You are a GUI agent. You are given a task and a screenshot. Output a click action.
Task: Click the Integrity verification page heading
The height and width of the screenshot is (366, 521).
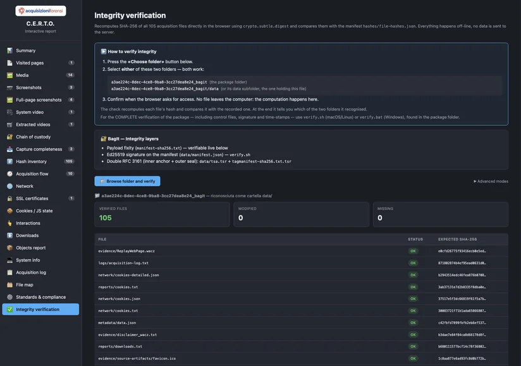pyautogui.click(x=130, y=15)
